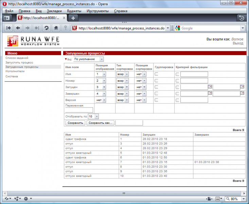Close the localhost tab
This screenshot has width=249, height=204.
(64, 18)
